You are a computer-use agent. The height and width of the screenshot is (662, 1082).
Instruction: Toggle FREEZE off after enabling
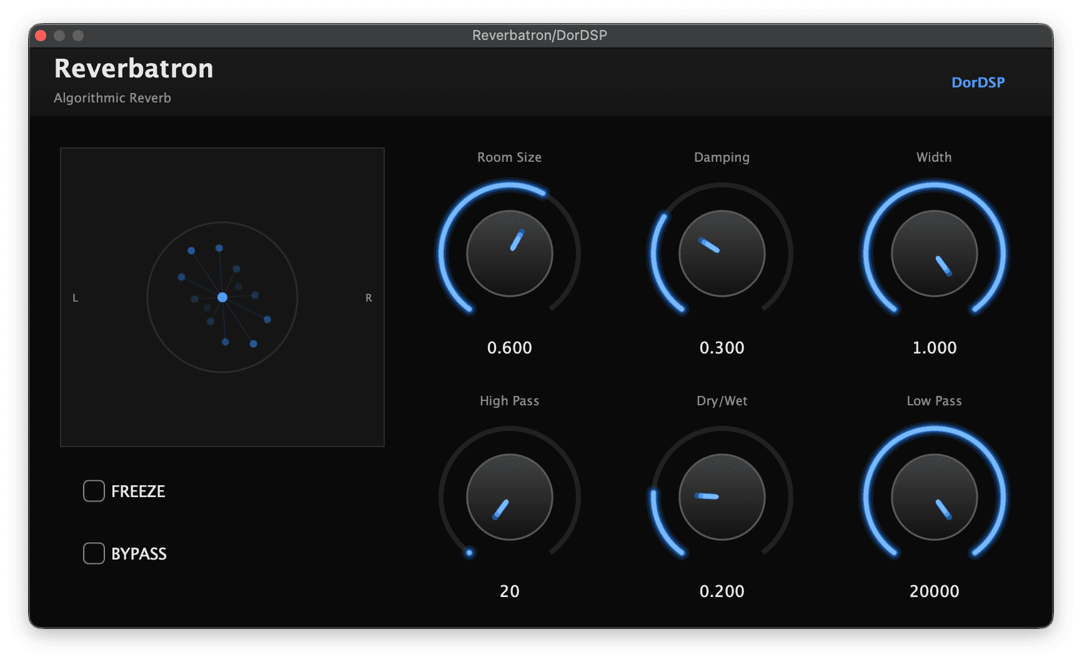(94, 491)
